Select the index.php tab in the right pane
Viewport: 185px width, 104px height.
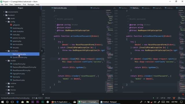(169, 8)
